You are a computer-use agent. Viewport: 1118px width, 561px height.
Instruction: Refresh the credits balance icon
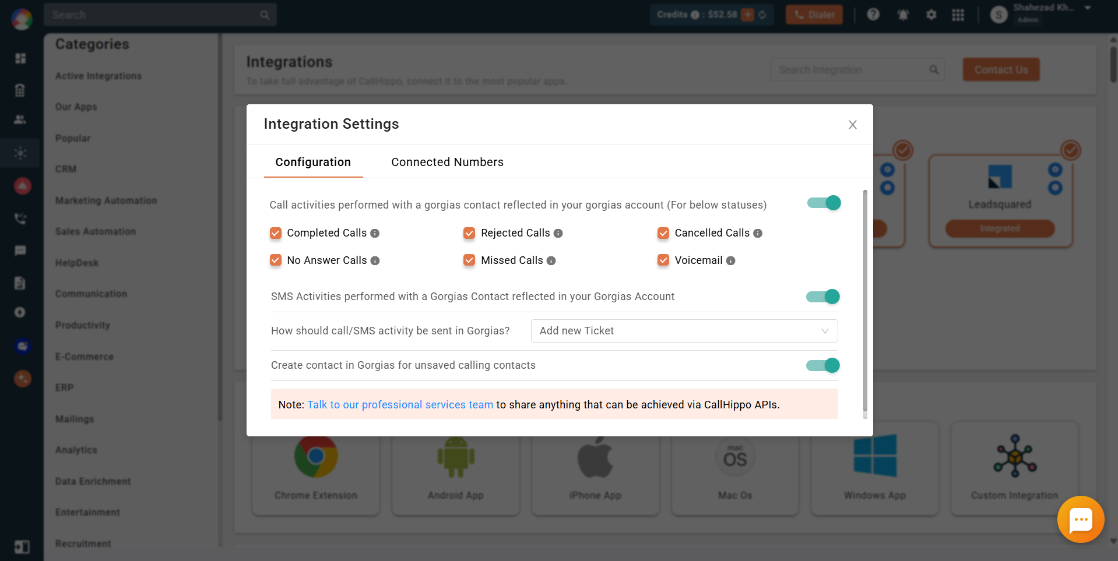point(762,15)
